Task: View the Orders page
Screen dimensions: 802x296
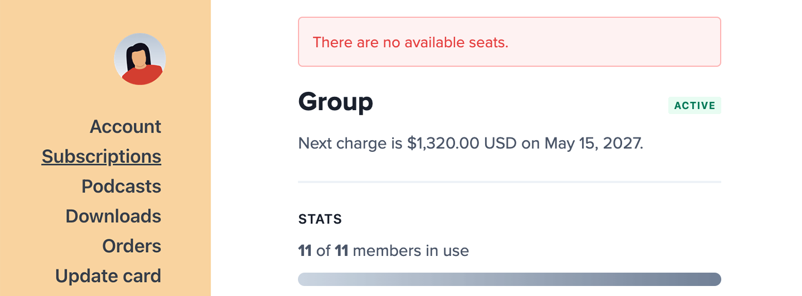Action: 131,246
